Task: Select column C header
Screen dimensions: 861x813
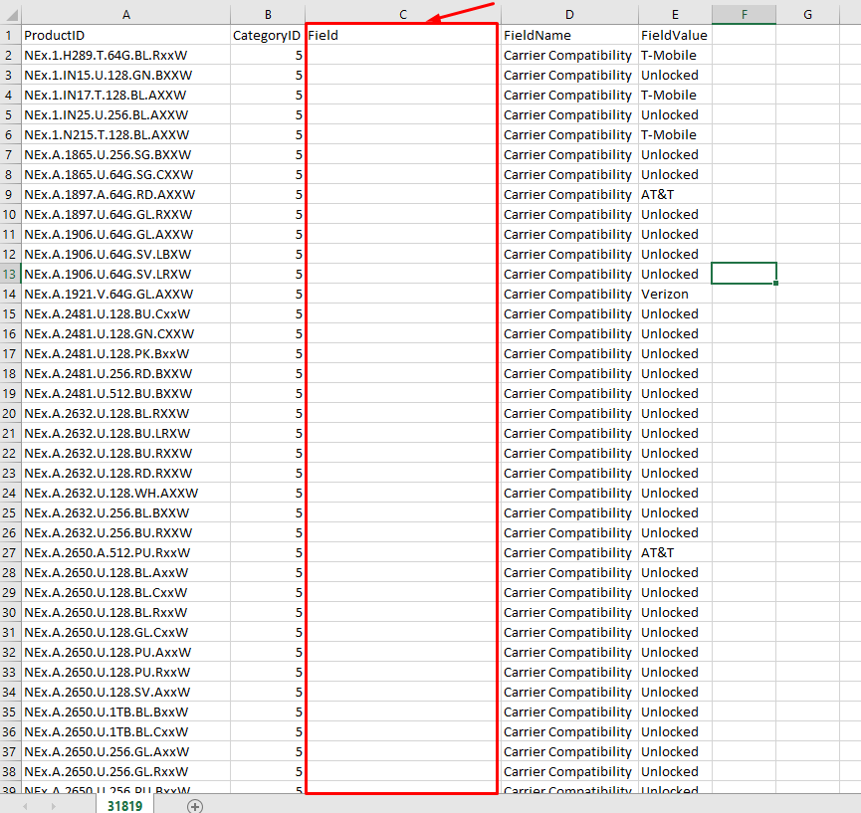Action: [x=403, y=14]
